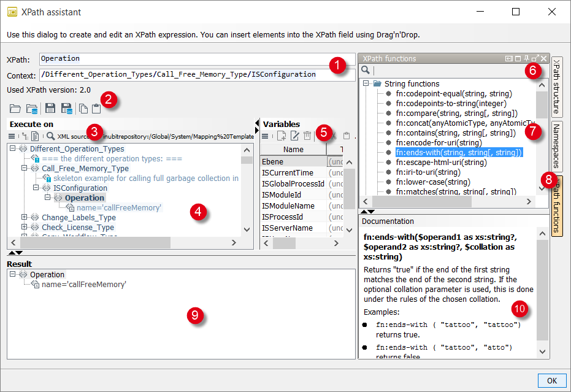Open the Execute on hamburger menu
Screen dimensions: 571x392
click(12, 136)
